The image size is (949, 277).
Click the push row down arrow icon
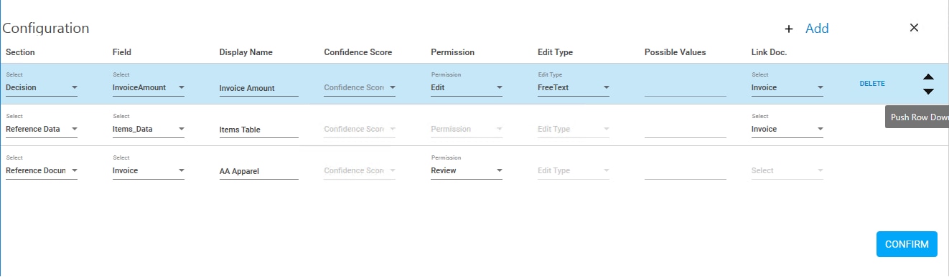[x=928, y=92]
